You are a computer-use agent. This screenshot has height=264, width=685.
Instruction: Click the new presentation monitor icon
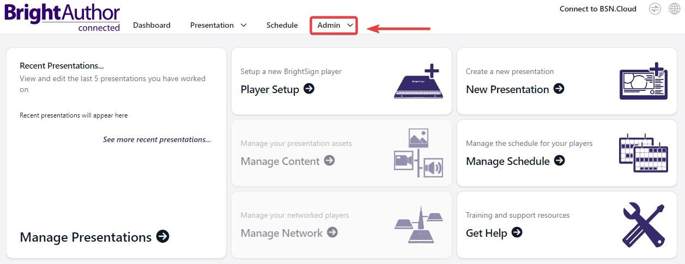pos(644,81)
